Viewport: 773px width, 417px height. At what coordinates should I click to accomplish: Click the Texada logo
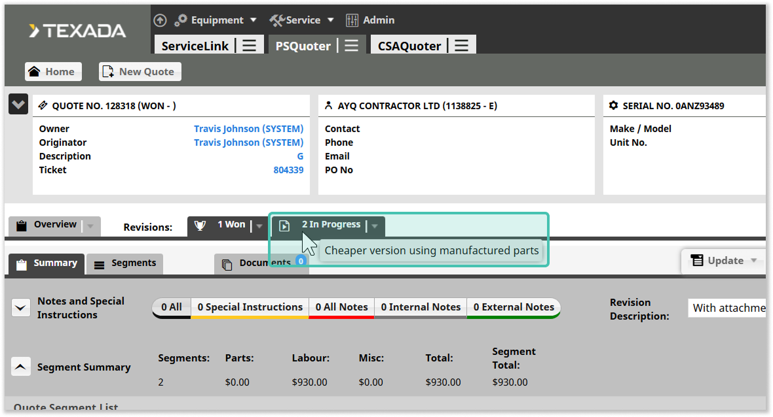coord(77,31)
